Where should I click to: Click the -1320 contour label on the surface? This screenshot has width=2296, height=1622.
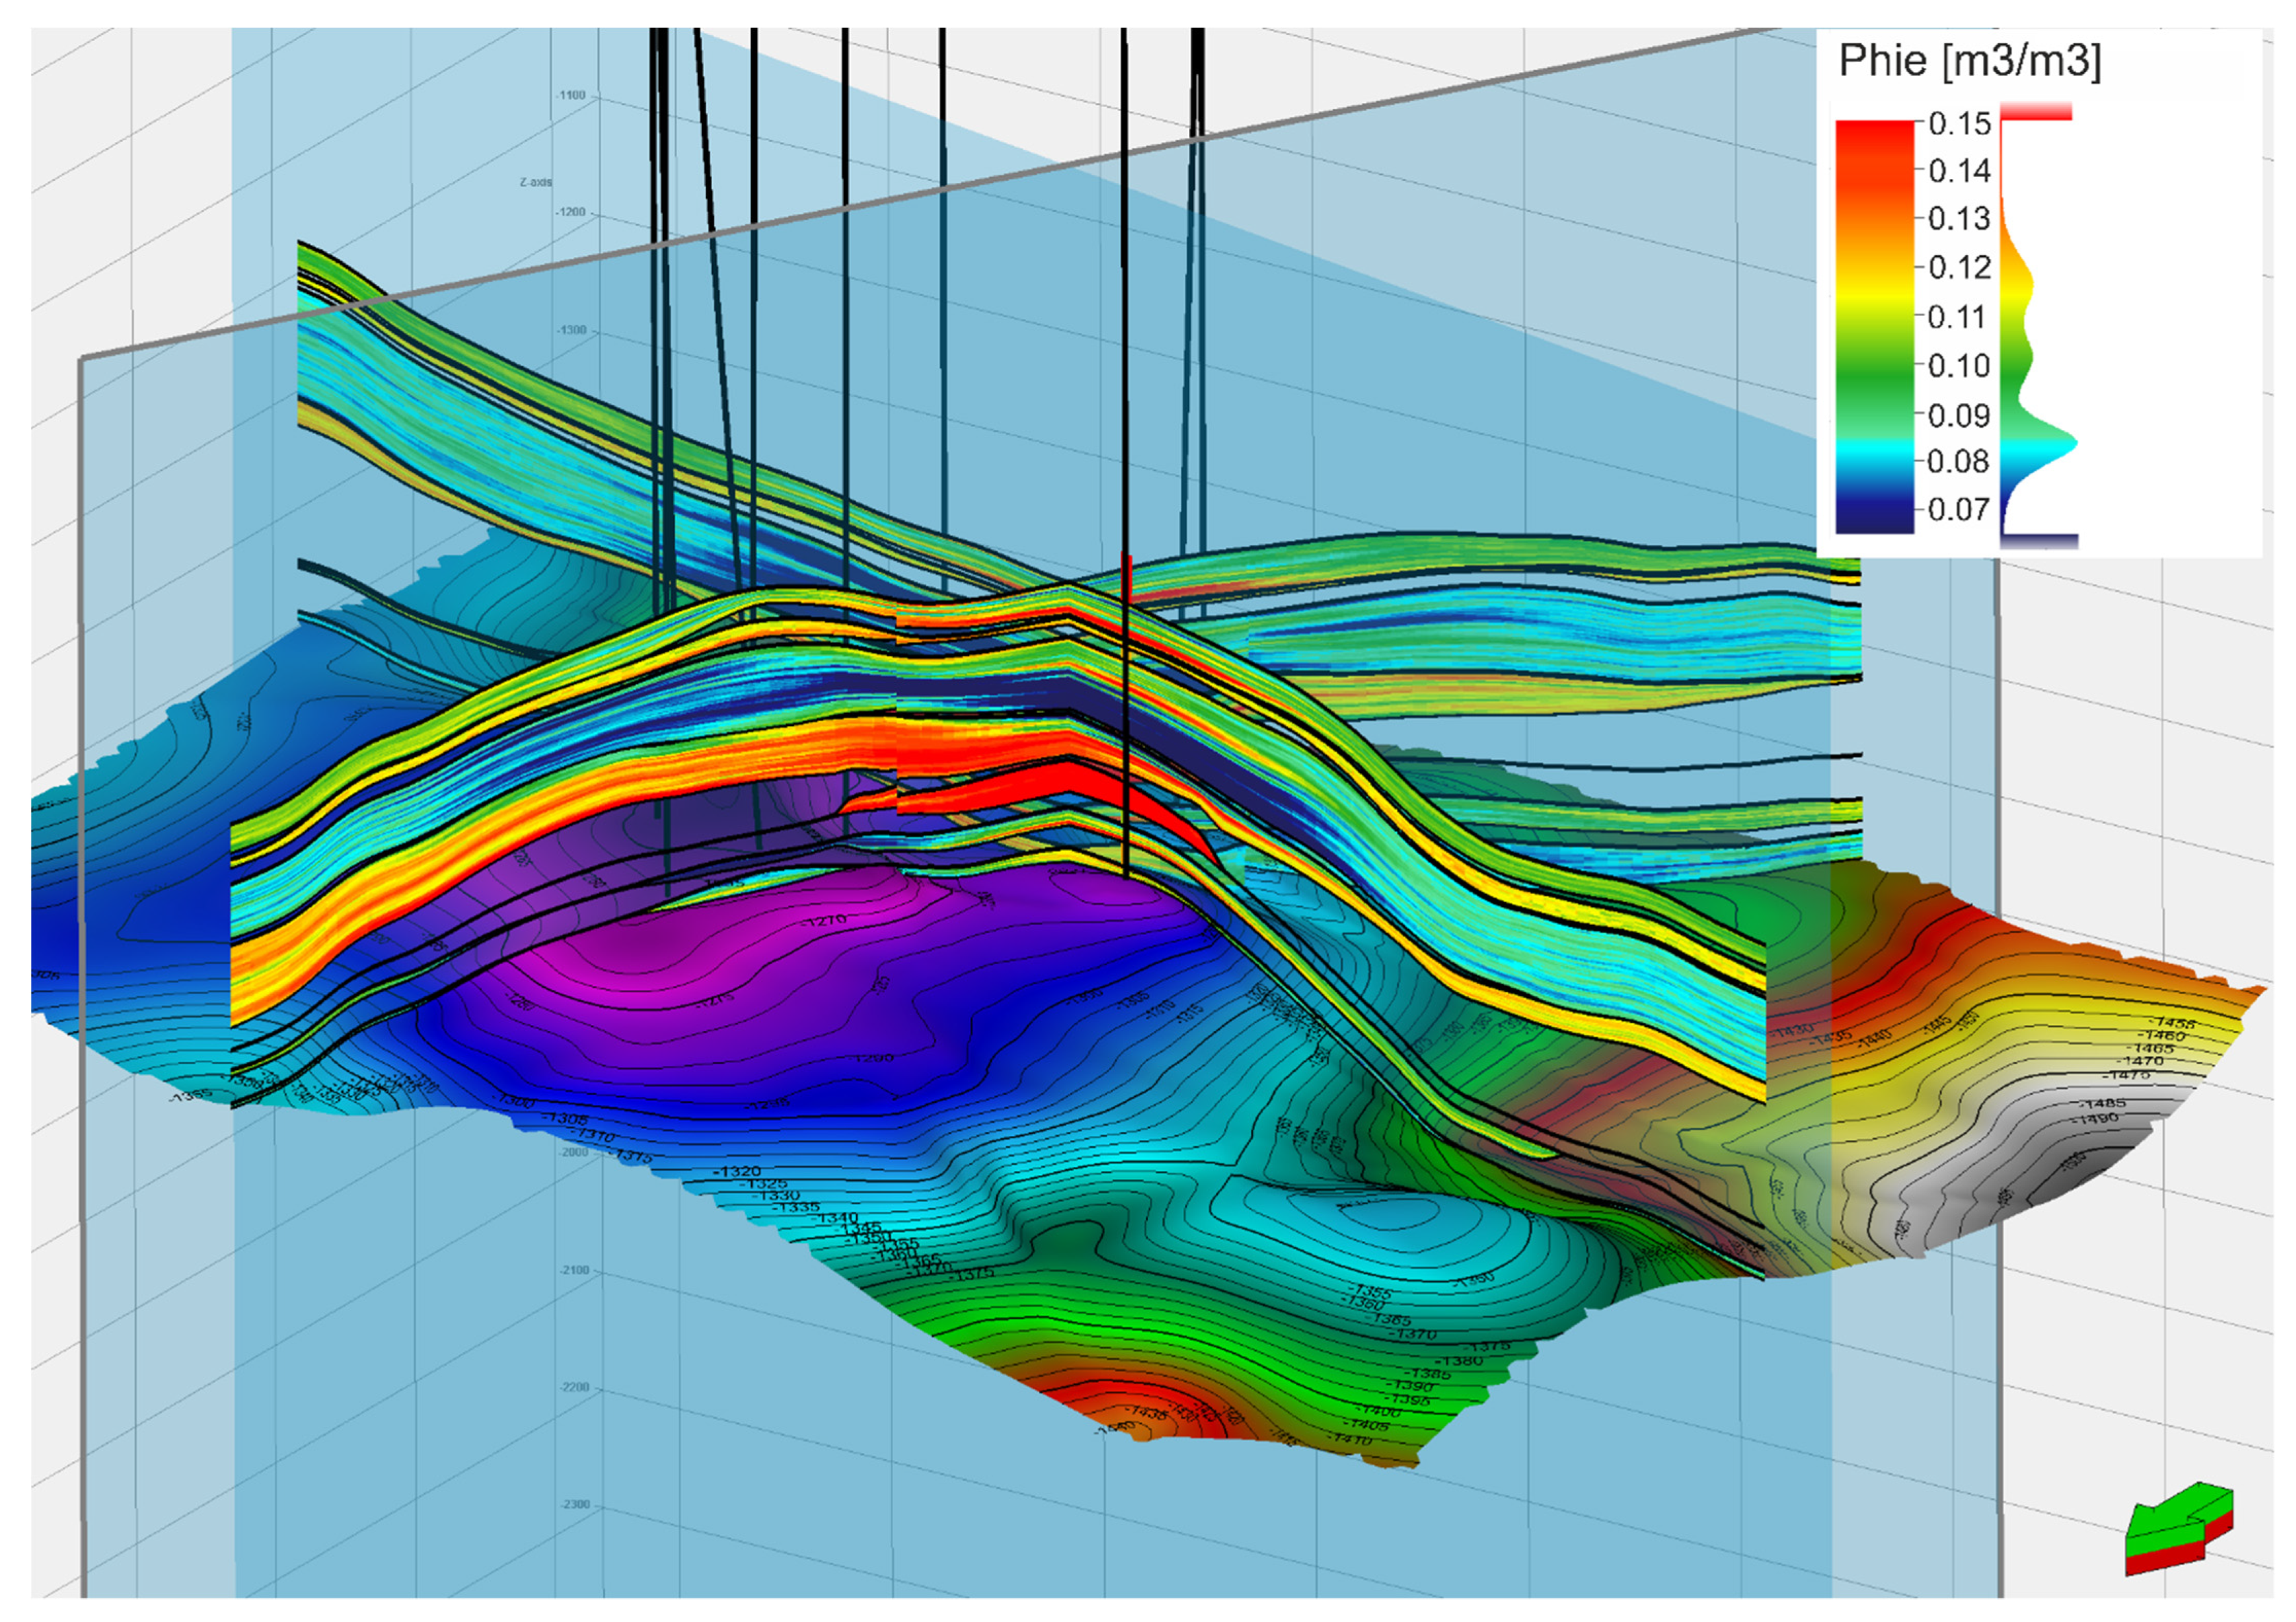tap(738, 1171)
